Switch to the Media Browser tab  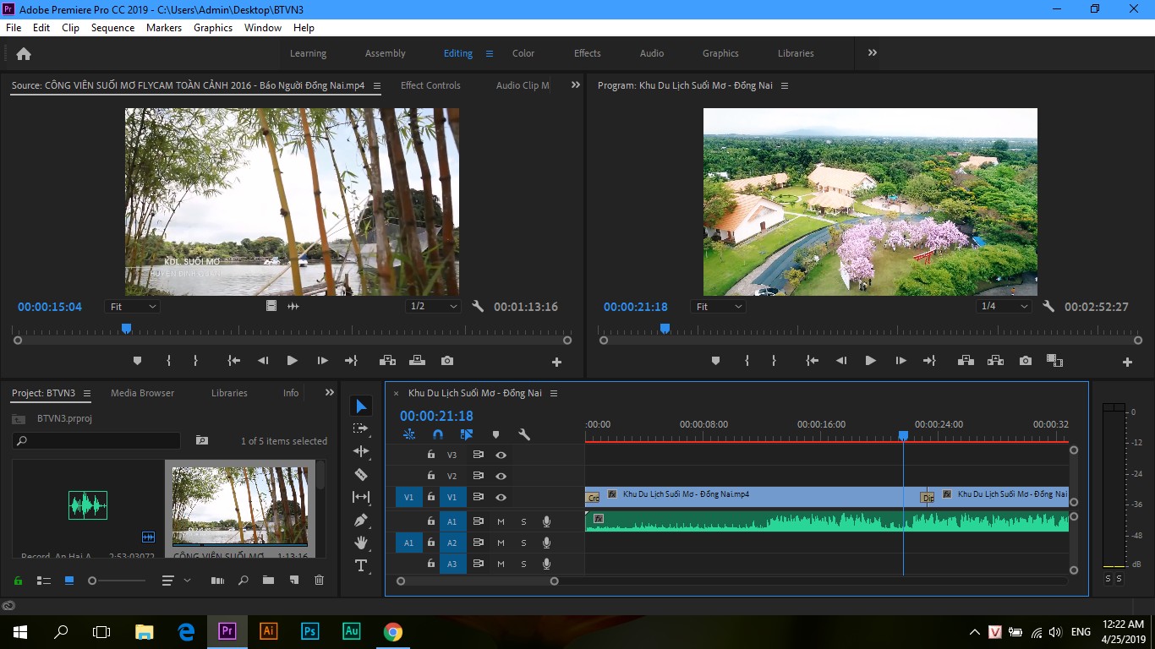(142, 393)
